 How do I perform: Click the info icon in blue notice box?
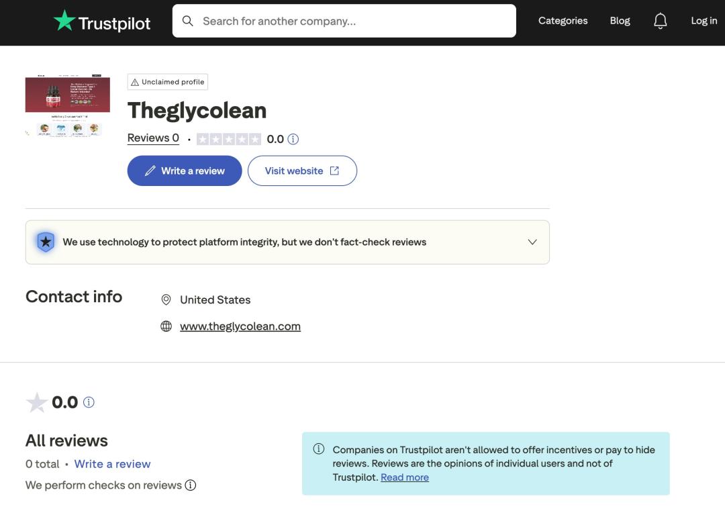pyautogui.click(x=319, y=449)
